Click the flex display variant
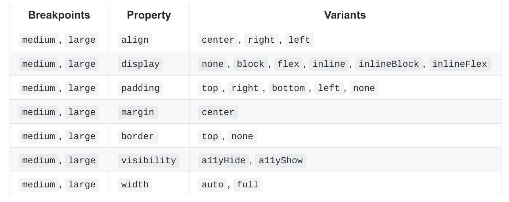 pyautogui.click(x=288, y=64)
